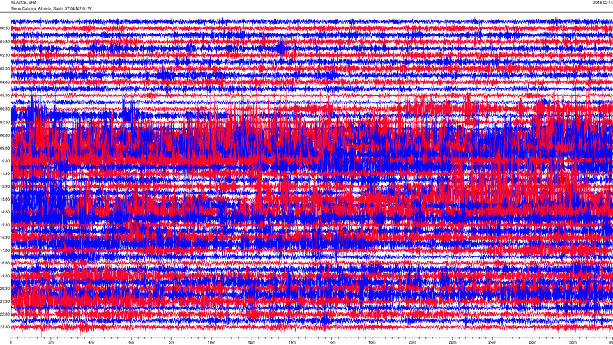Select the 12:30 time row label
Image resolution: width=613 pixels, height=345 pixels.
[x=5, y=187]
